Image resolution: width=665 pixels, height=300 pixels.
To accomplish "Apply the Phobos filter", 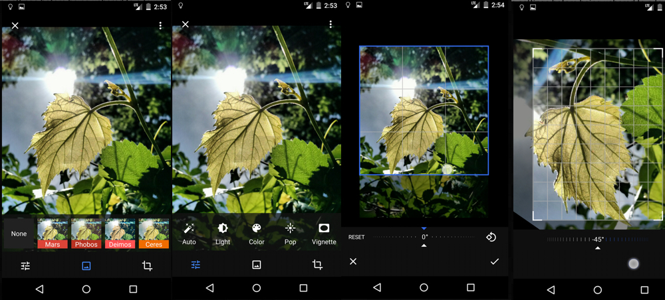I will click(86, 234).
